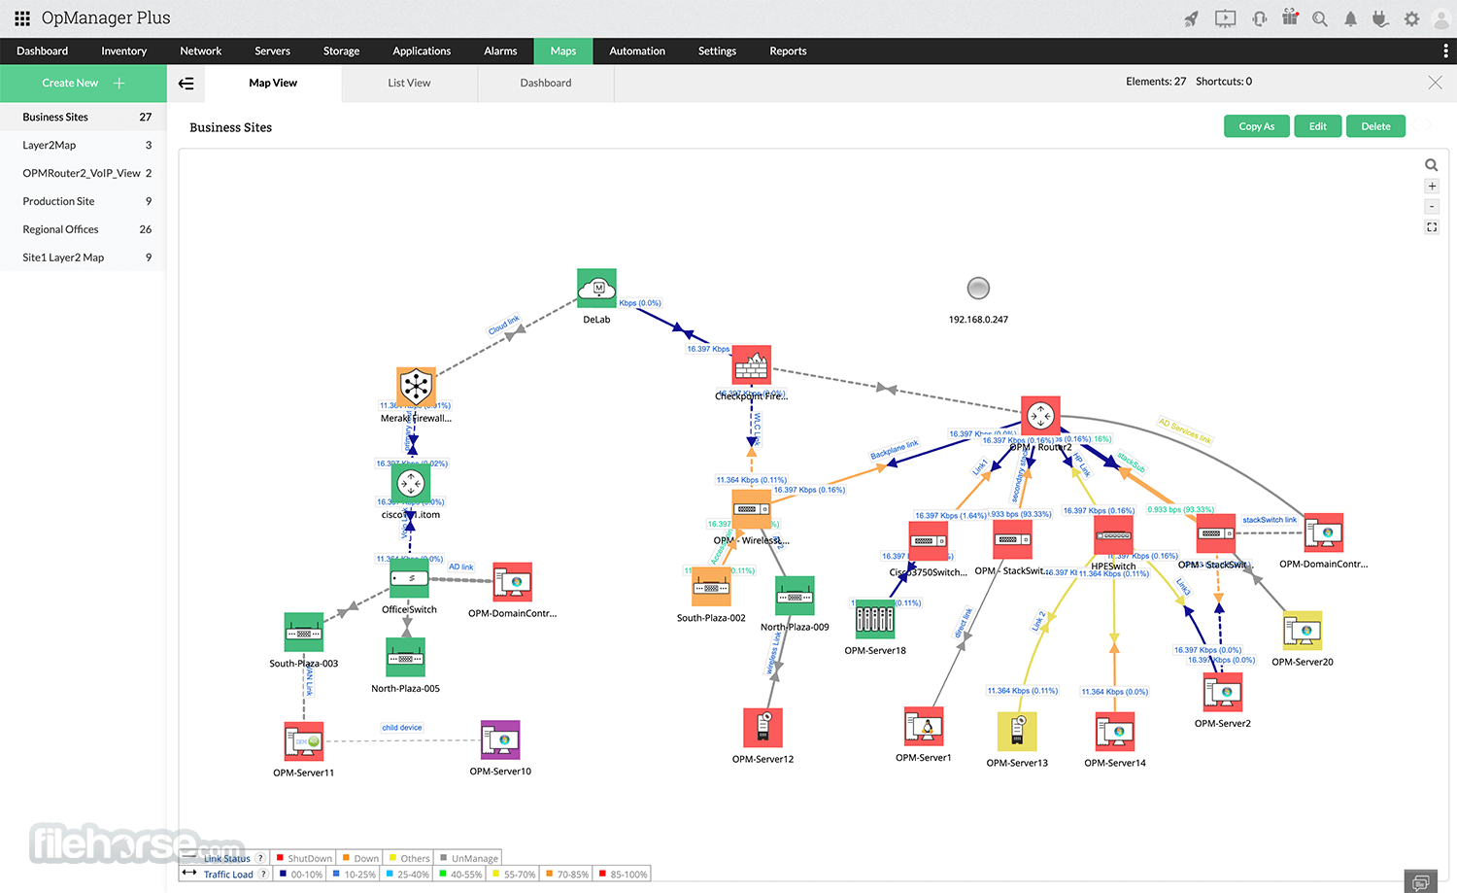Open the apps grid launcher icon
This screenshot has height=893, width=1457.
click(x=22, y=18)
